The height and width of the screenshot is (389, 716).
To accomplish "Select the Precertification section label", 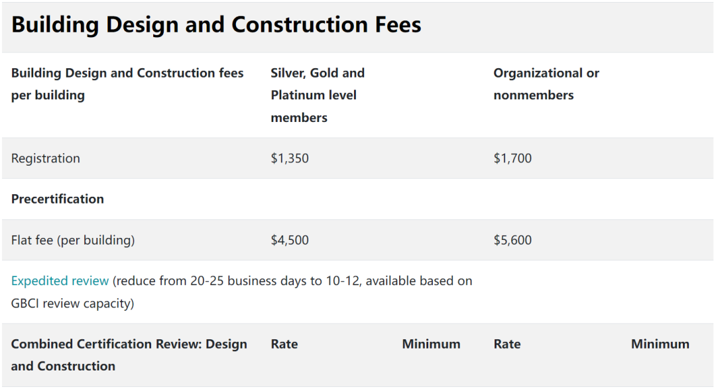I will [58, 199].
